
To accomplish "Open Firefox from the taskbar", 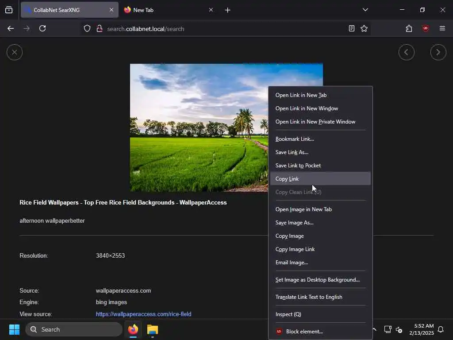I will (133, 329).
